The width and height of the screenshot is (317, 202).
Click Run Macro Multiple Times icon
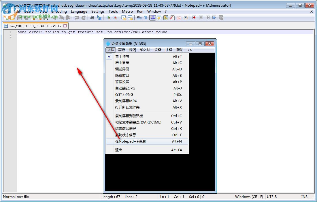point(214,18)
